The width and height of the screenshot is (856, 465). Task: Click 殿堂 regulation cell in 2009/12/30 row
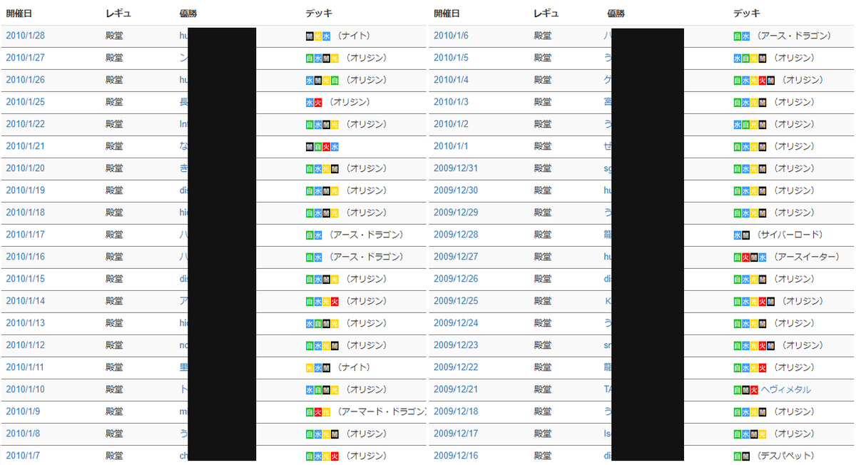tap(542, 190)
